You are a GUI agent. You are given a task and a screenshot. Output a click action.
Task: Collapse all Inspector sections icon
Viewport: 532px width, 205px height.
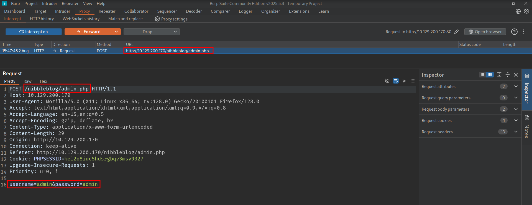point(508,75)
